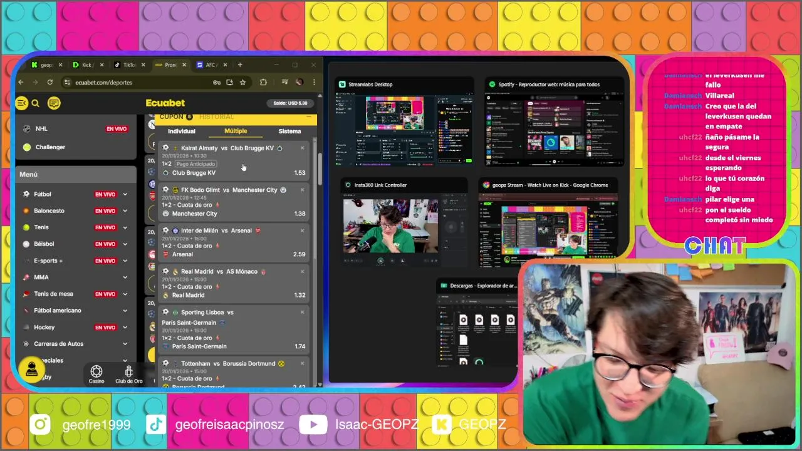This screenshot has height=451, width=802.
Task: Expand the Tenis de mesa chevron
Action: point(125,294)
